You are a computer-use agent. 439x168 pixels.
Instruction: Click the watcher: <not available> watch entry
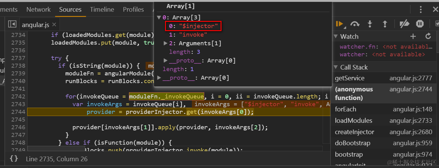click(x=382, y=54)
